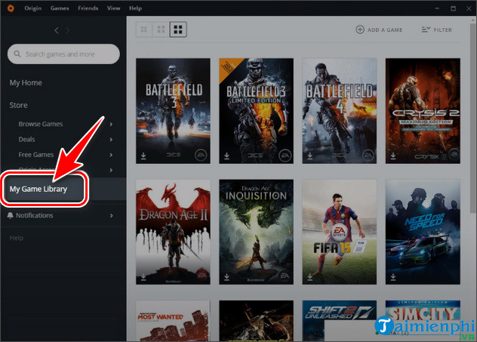Open Deals in the sidebar
477x342 pixels.
(x=26, y=140)
